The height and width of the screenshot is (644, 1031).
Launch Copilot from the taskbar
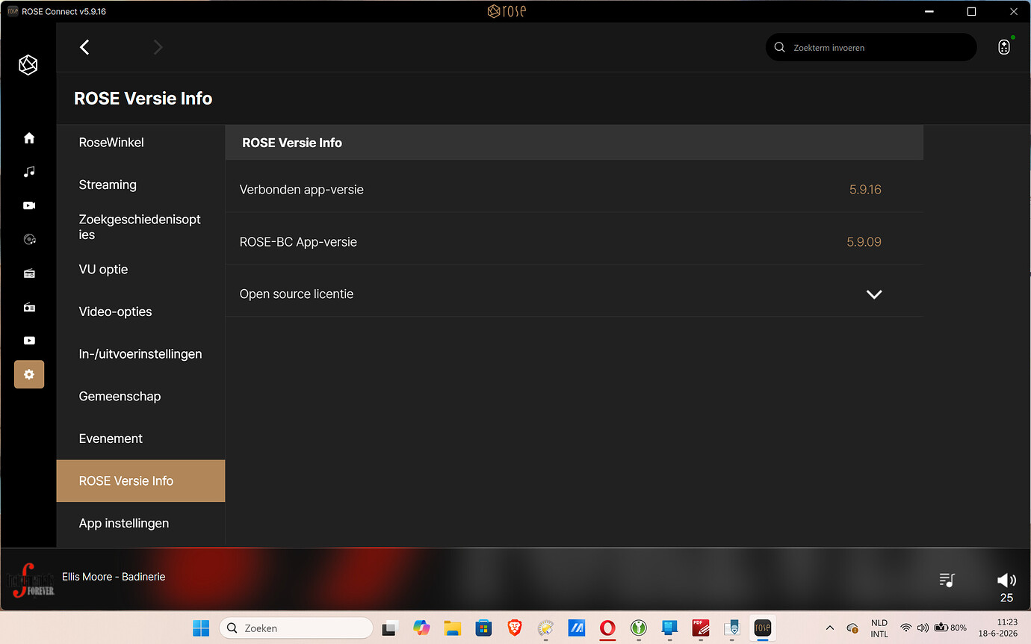tap(421, 628)
